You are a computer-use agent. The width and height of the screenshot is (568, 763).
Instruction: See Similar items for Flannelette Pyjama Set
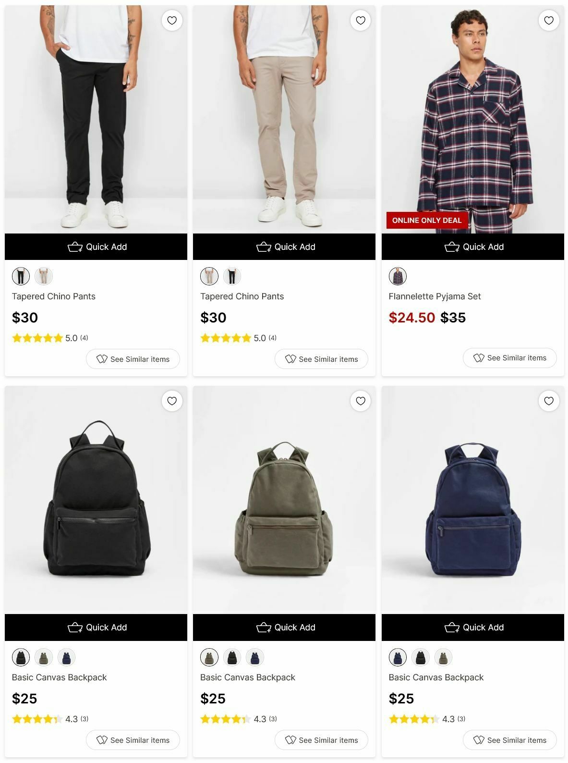[510, 358]
